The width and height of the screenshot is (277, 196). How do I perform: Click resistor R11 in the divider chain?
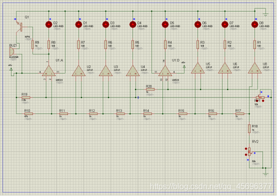[x=63, y=113]
